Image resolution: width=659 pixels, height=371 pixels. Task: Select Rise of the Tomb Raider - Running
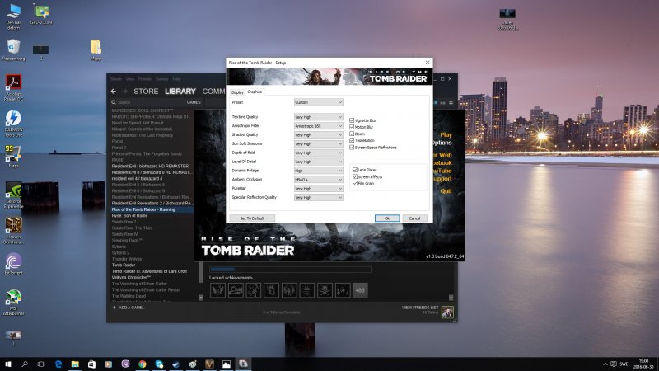152,209
